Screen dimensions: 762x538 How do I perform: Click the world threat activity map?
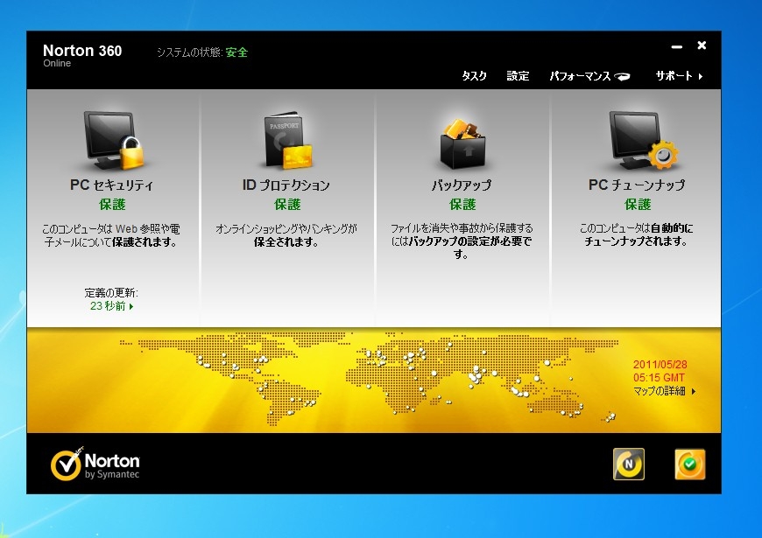(x=370, y=380)
